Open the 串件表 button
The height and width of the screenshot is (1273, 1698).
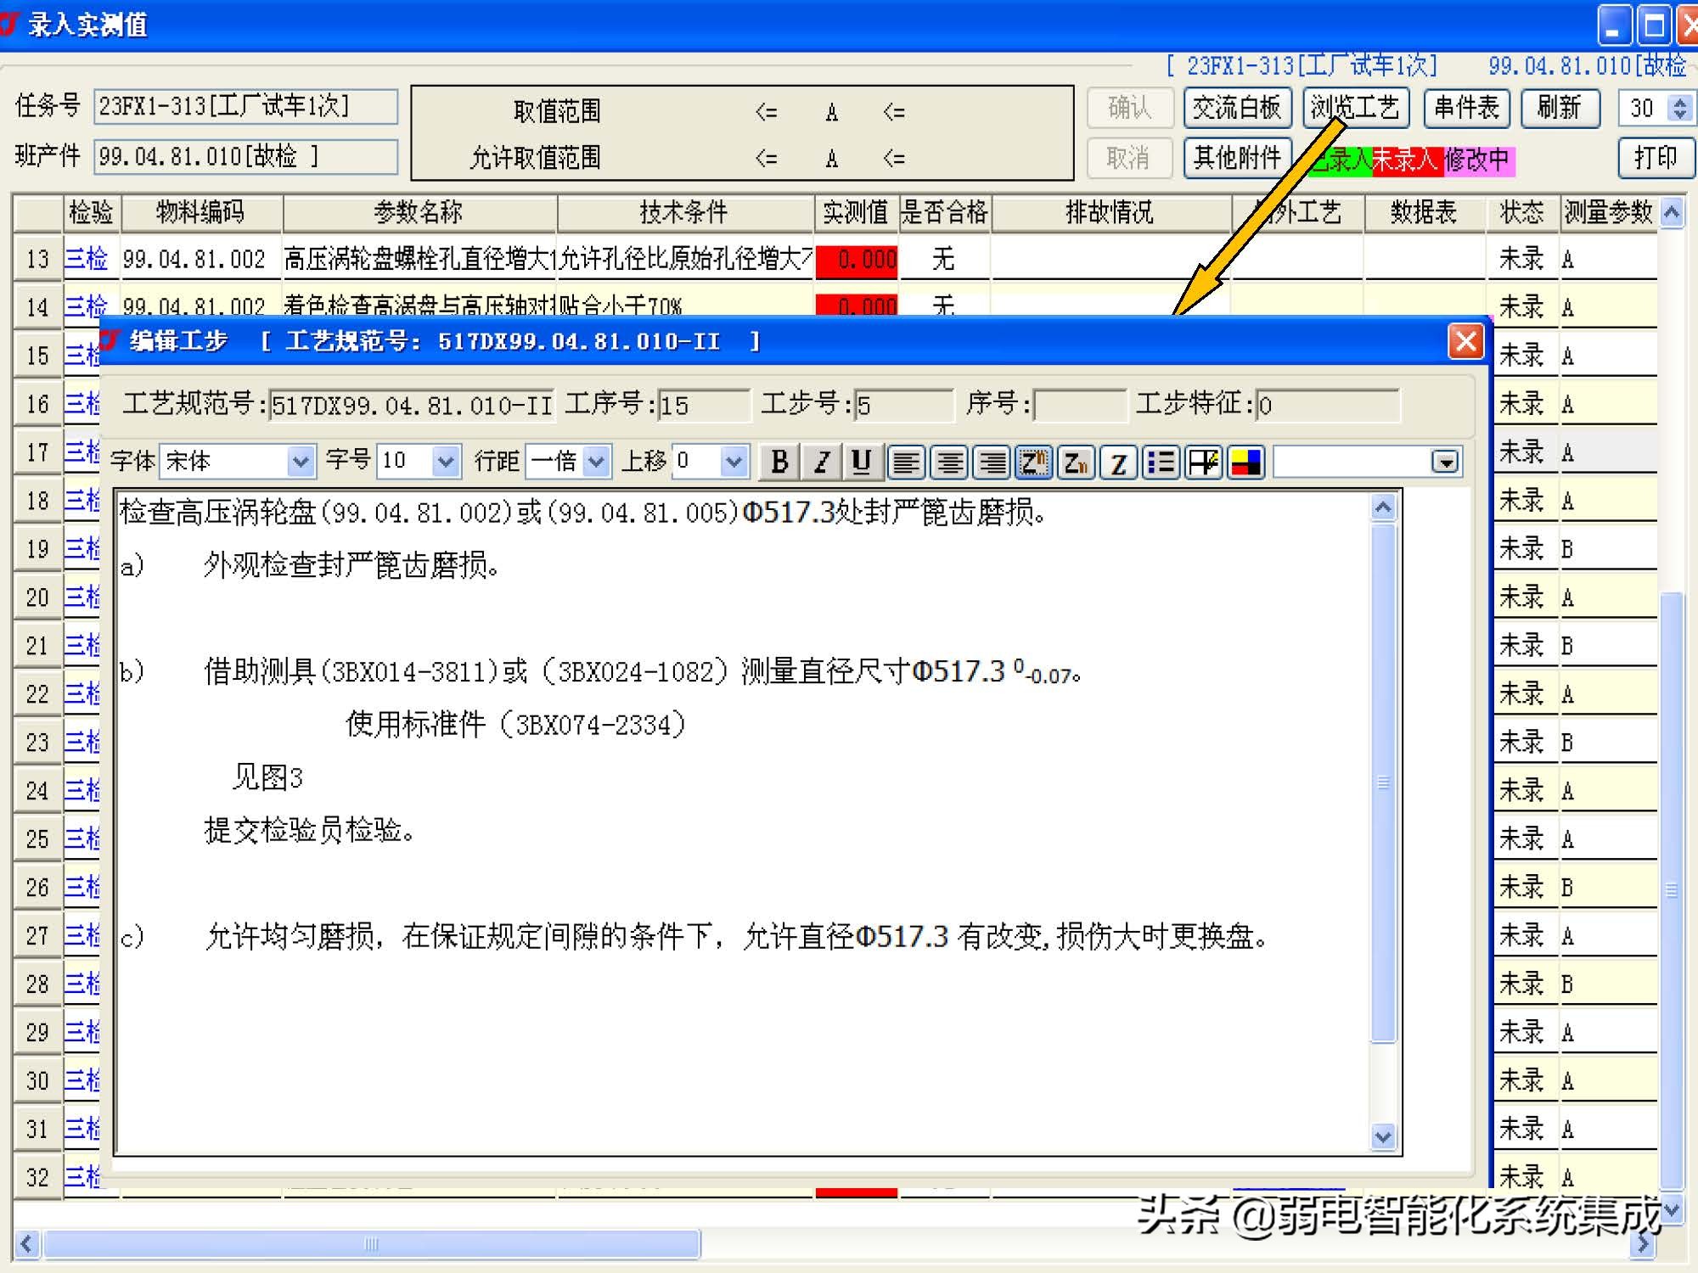click(x=1466, y=108)
